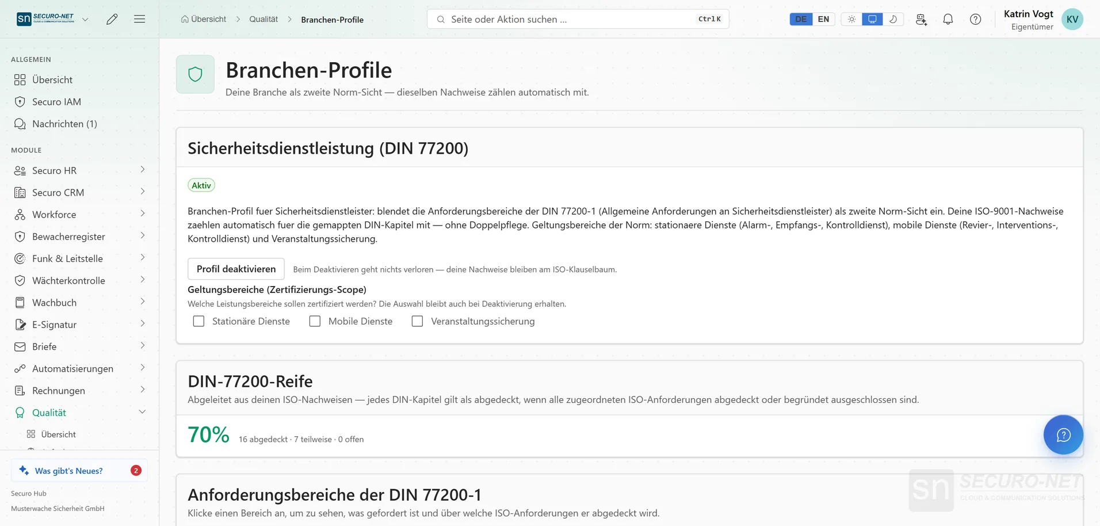Switch to dark theme moon icon

tap(893, 19)
